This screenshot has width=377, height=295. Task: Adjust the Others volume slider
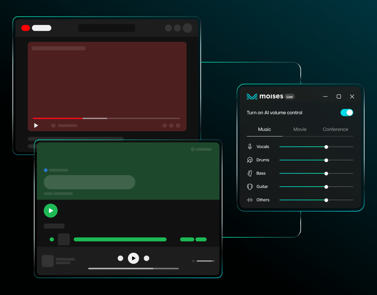point(316,200)
